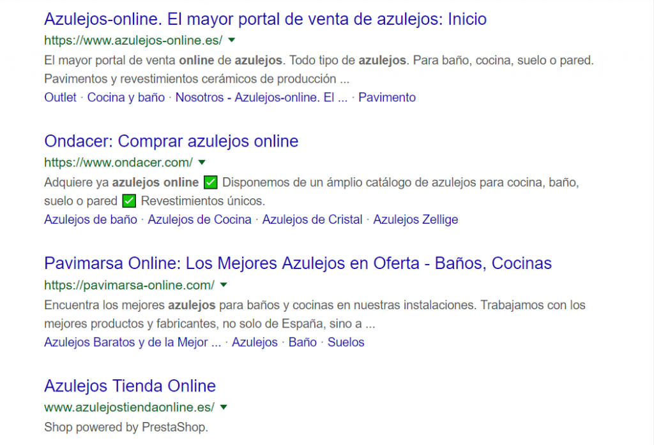Click the Baño sitelink under Pavimarsa
Viewport: 654px width, 445px height.
(x=303, y=342)
